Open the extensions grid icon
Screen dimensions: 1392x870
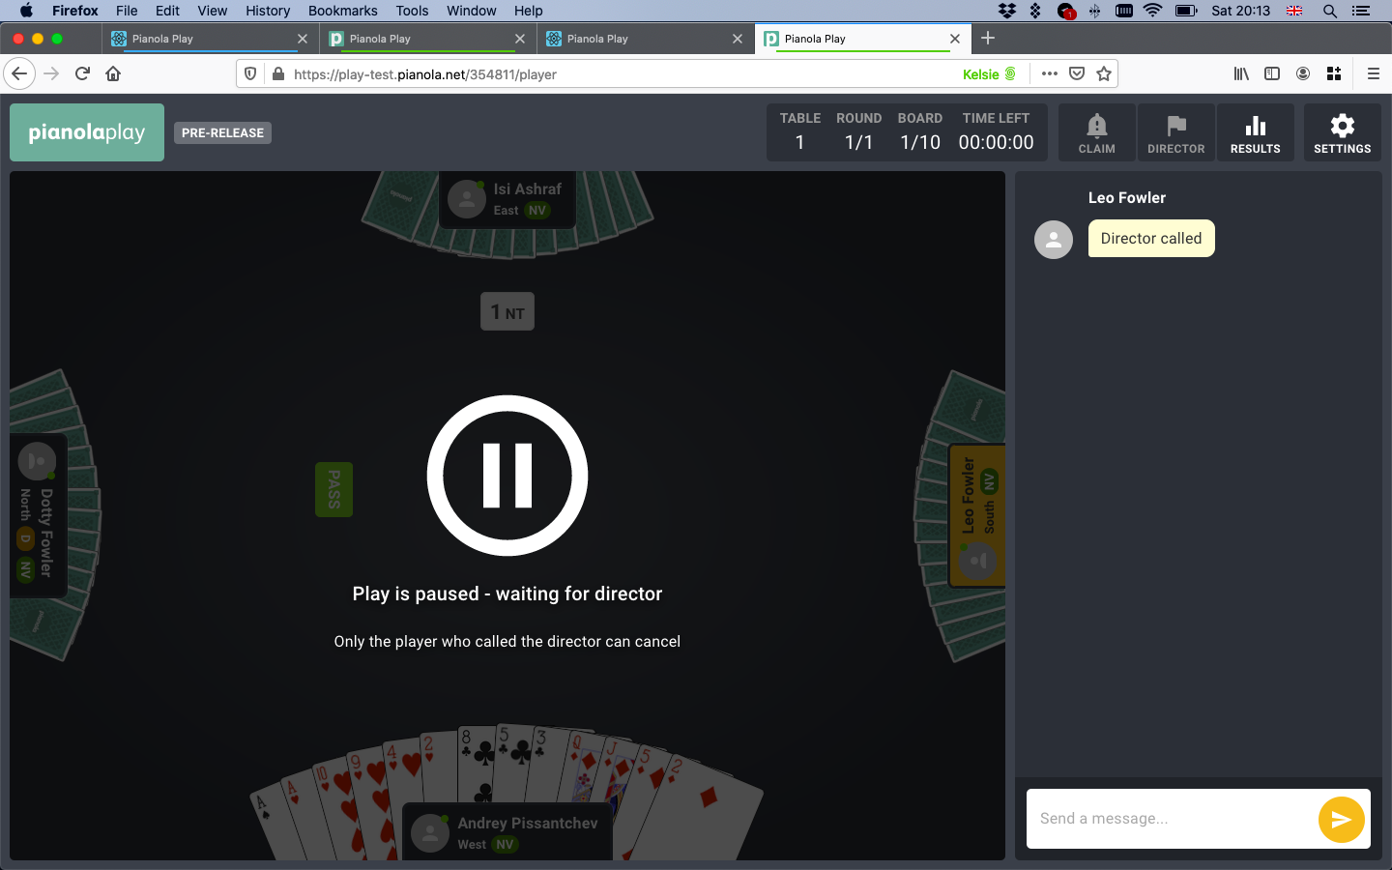pyautogui.click(x=1334, y=73)
